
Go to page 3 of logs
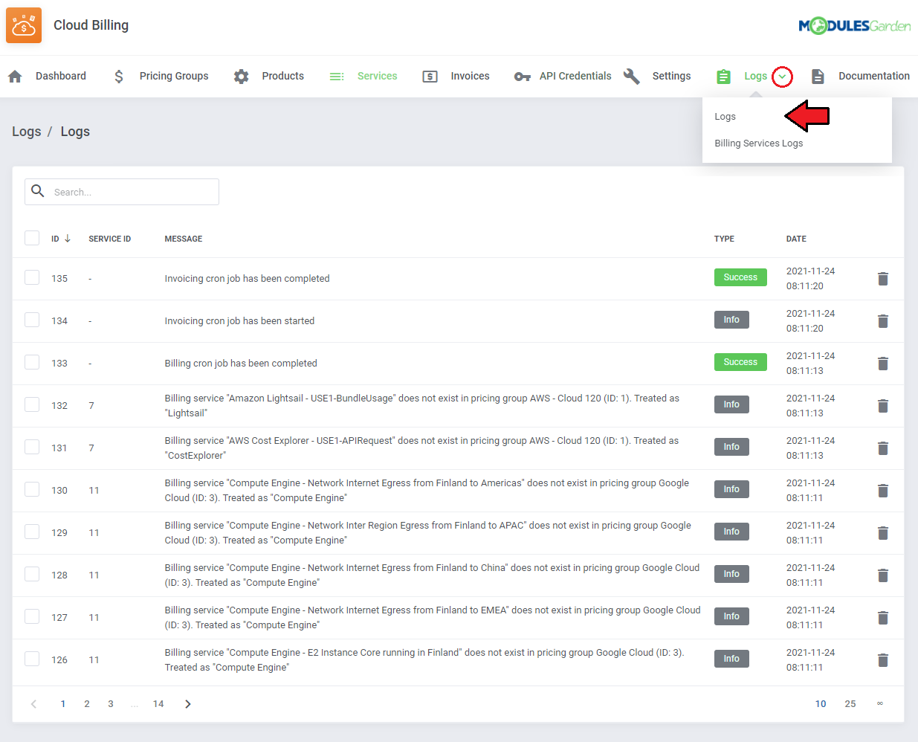[111, 704]
